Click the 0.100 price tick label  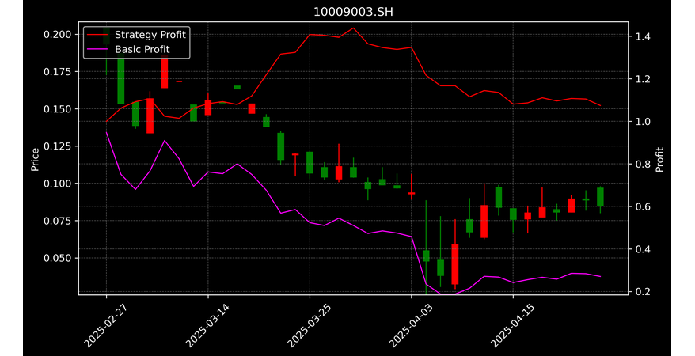(58, 184)
